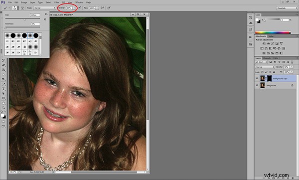Open brush Mode dropdown in options bar
This screenshot has height=180, width=299.
pos(45,8)
